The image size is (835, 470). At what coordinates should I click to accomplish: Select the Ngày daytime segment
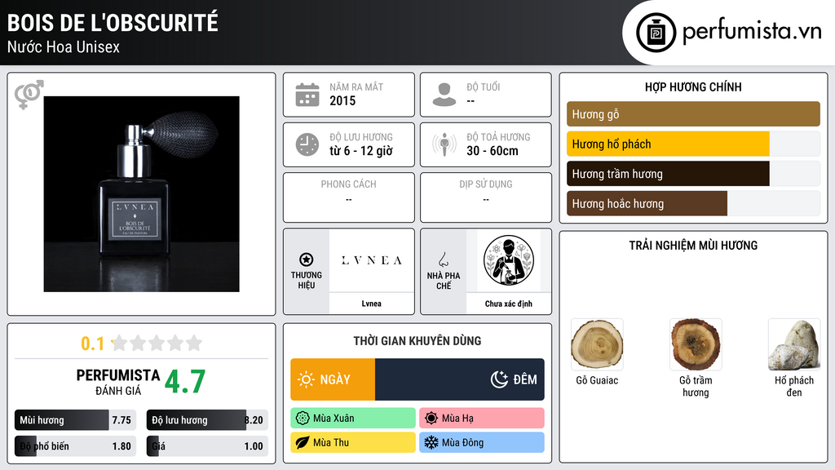(x=333, y=379)
